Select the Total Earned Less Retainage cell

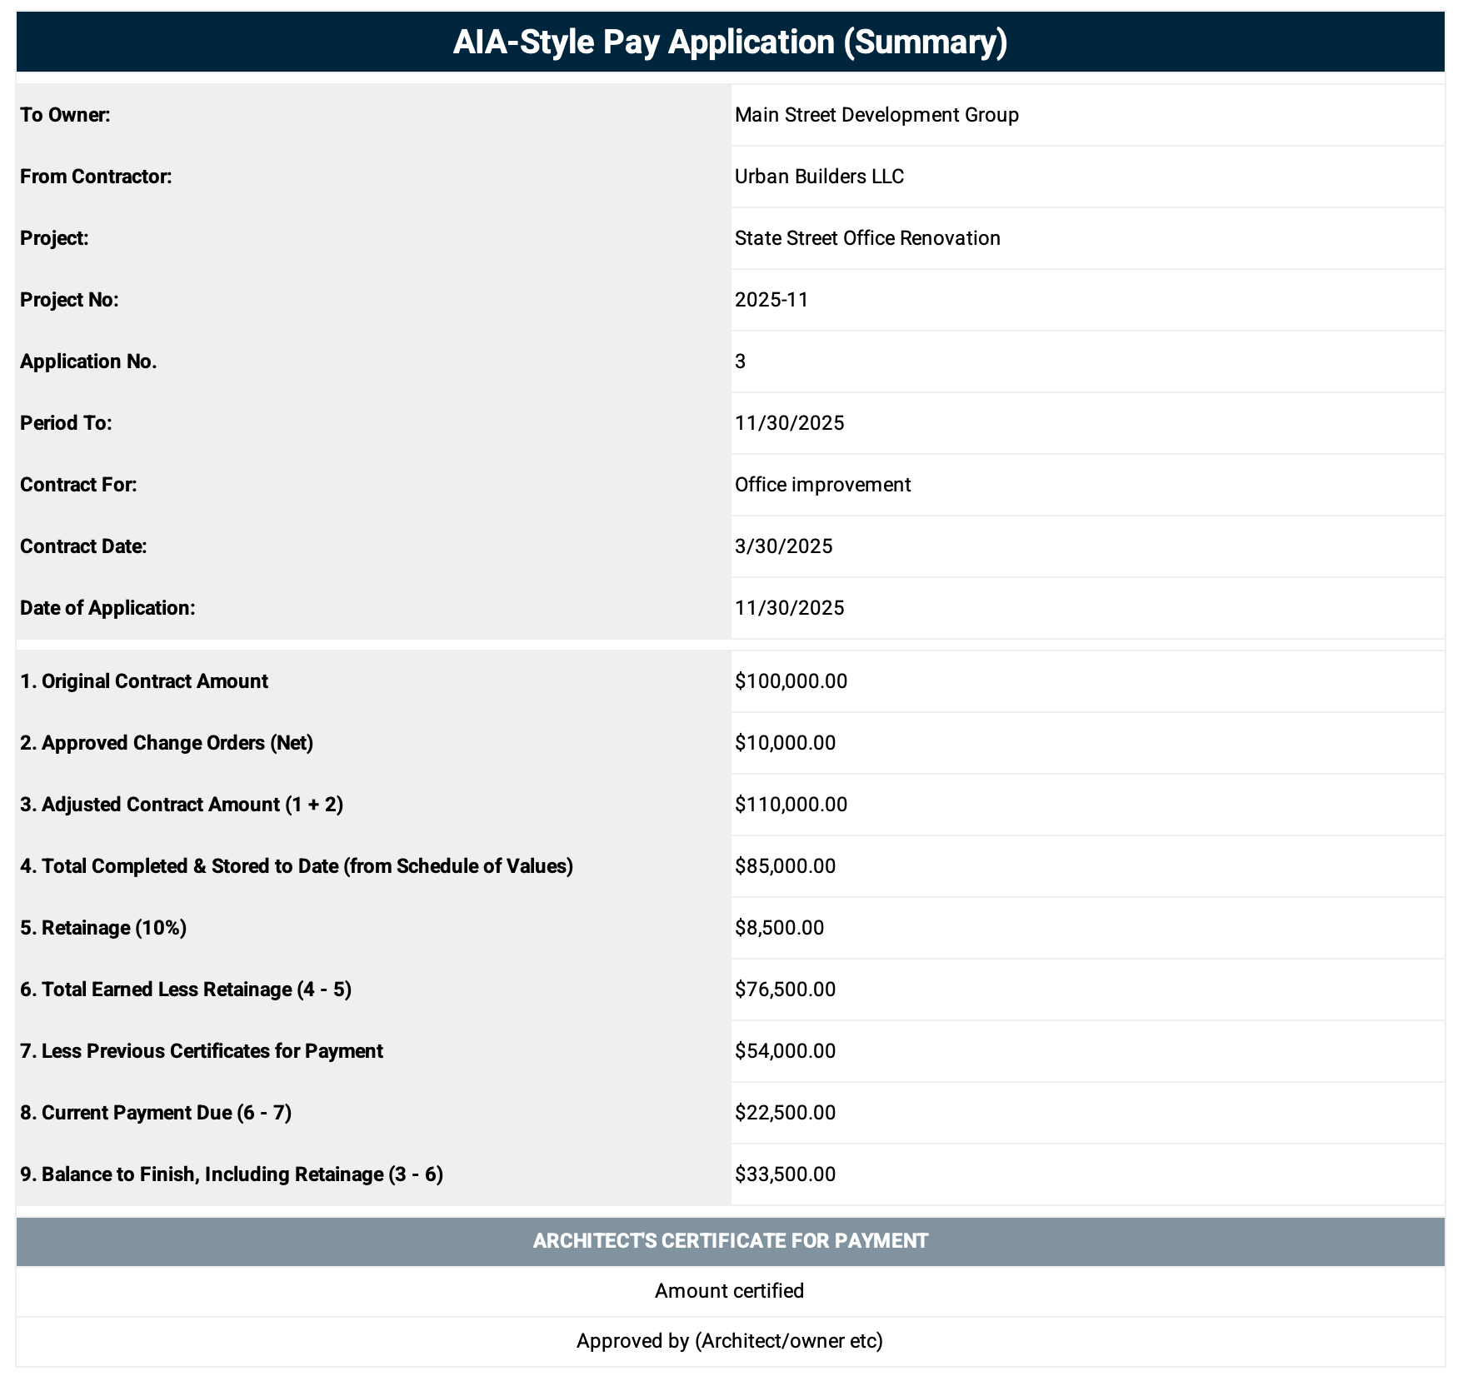point(783,989)
